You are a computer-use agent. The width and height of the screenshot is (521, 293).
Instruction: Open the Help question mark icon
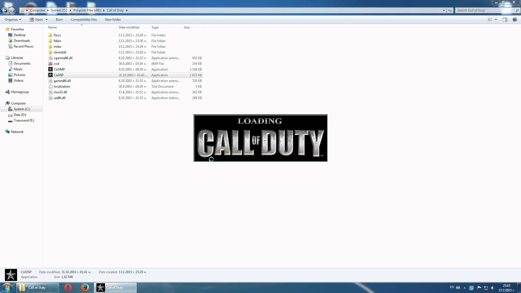(x=514, y=20)
